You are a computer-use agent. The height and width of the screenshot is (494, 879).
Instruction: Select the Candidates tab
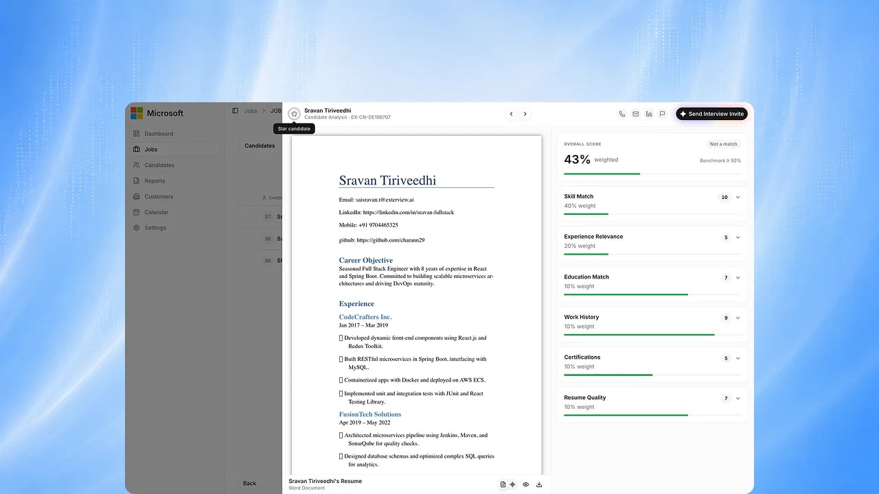(x=260, y=146)
